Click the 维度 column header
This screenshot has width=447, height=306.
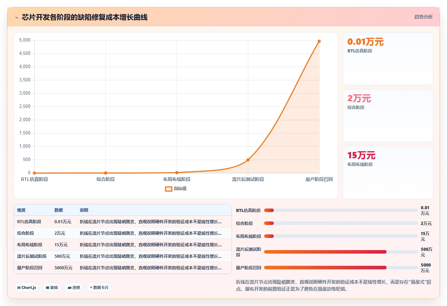tap(21, 210)
